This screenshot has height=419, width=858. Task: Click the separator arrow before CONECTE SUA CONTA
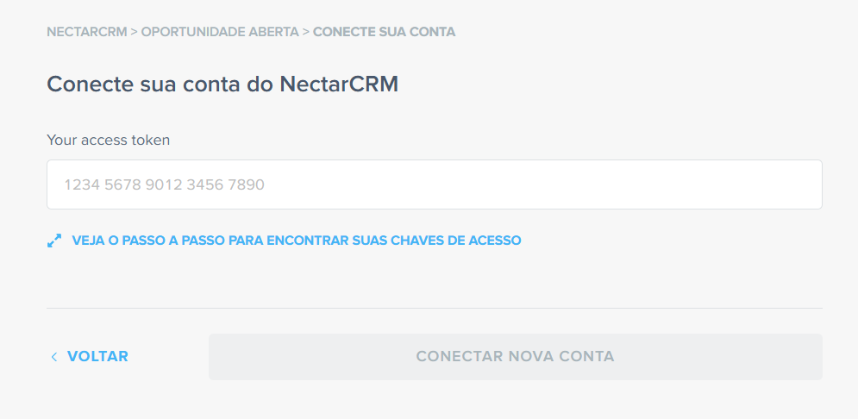[306, 32]
